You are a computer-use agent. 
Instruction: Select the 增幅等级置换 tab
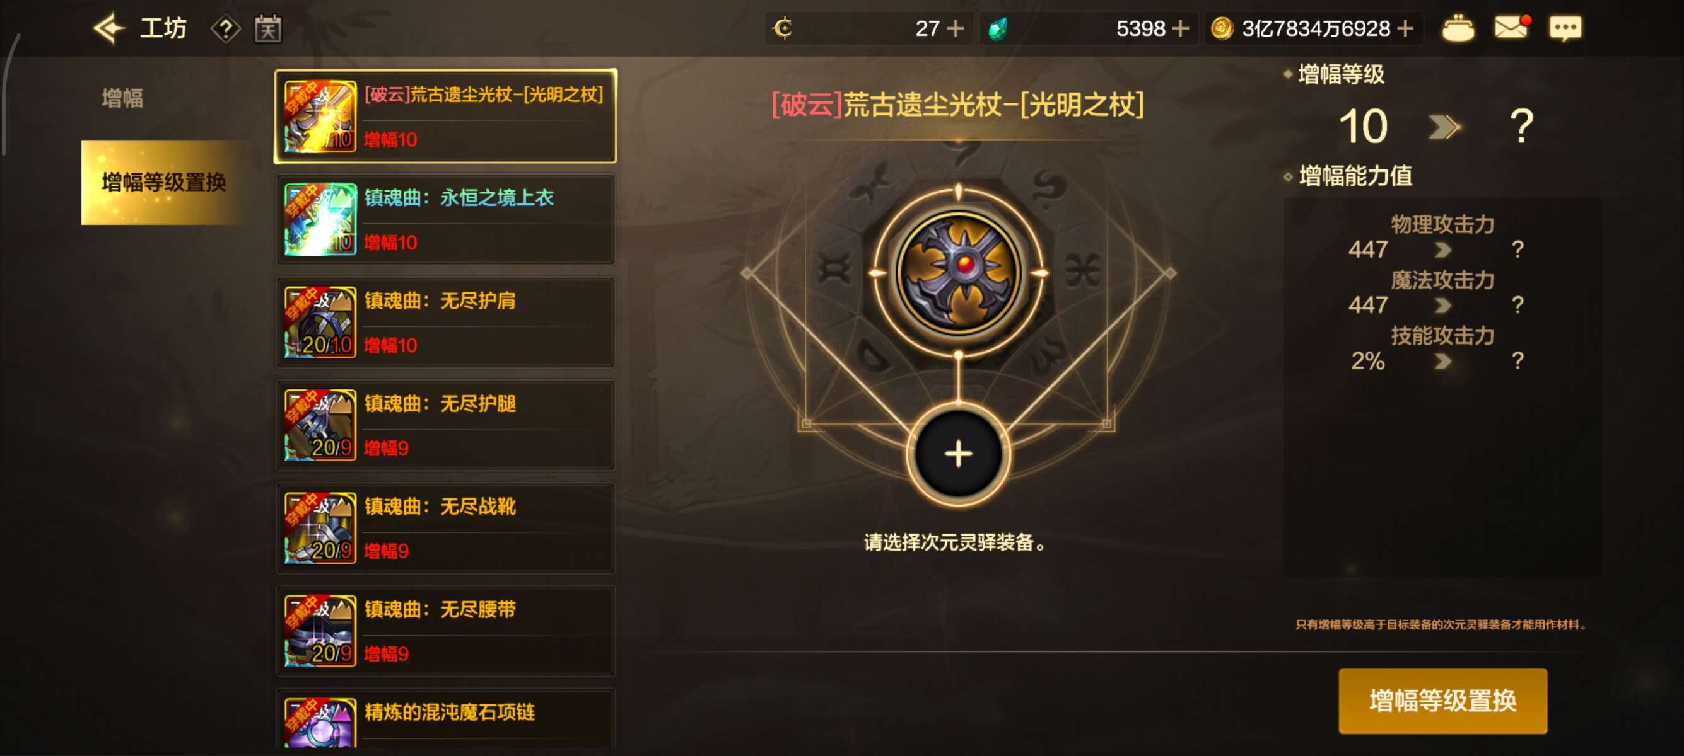point(163,182)
